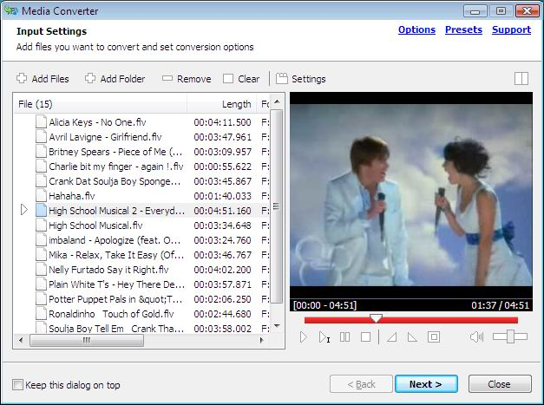Click highlighted file icon of High School Musical 2
This screenshot has width=544, height=405.
coord(41,210)
